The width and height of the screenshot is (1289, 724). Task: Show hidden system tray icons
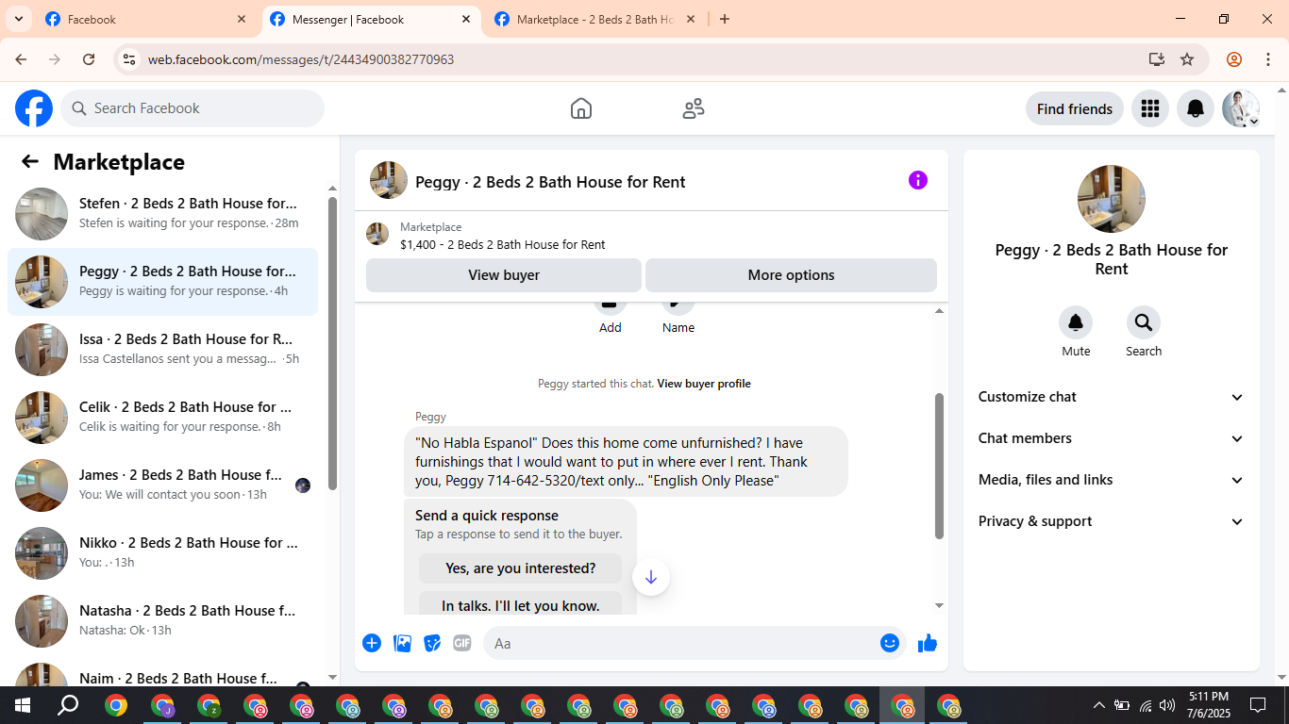(x=1098, y=705)
